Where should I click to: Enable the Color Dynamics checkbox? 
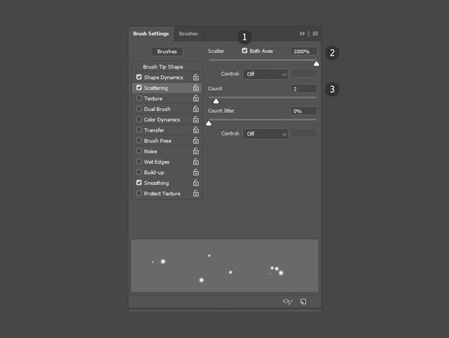coord(139,119)
